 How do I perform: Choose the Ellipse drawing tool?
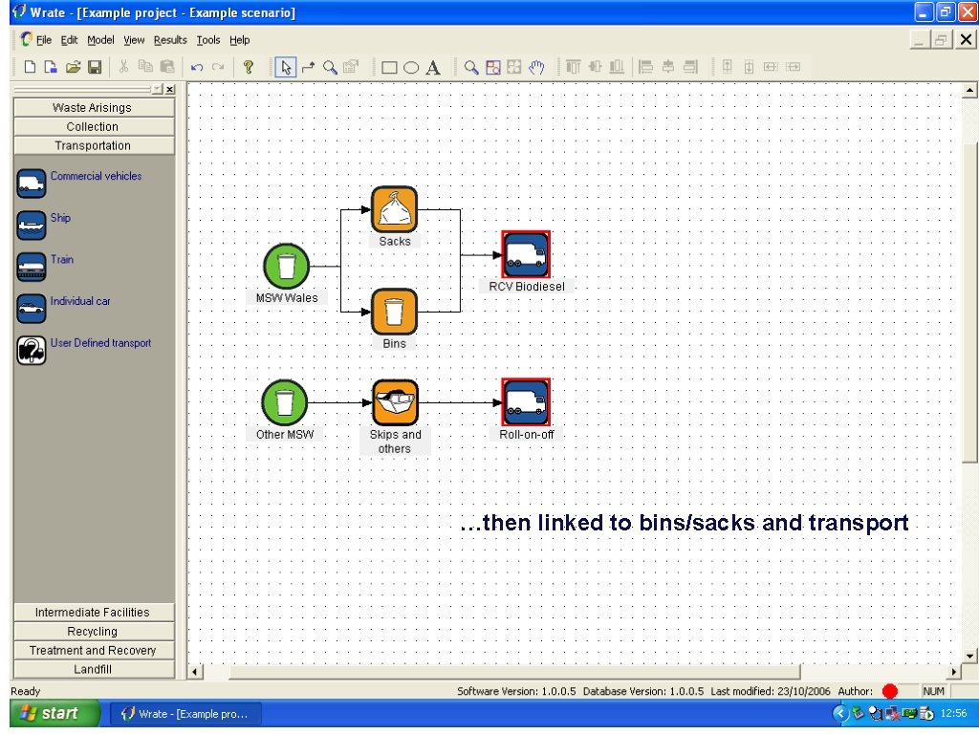click(411, 67)
